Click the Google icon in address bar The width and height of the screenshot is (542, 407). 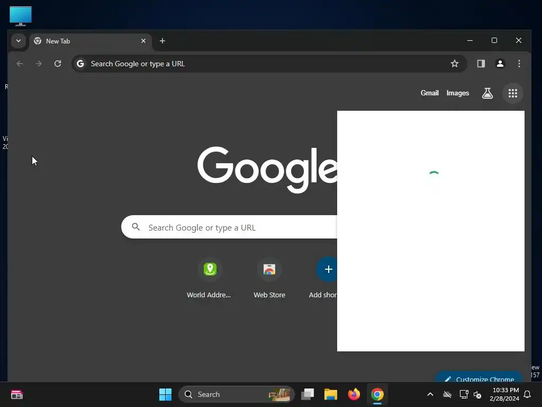[80, 64]
